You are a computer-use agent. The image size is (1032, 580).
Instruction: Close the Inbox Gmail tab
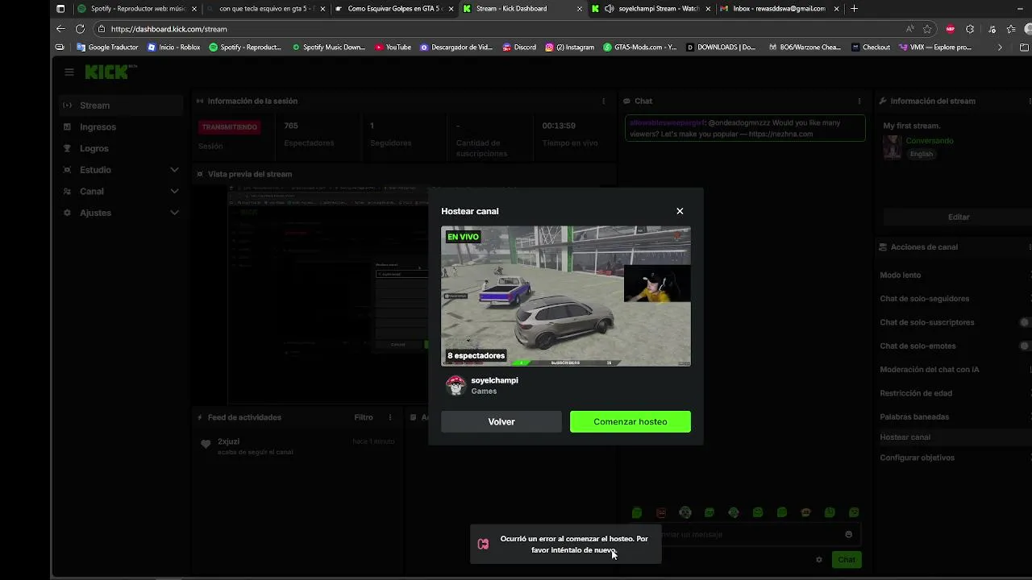coord(837,9)
